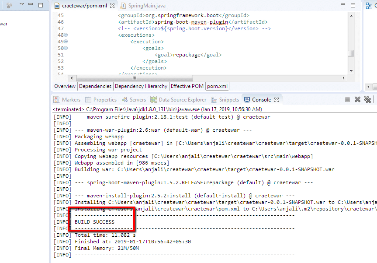377x263 pixels.
Task: Open the Dependencies tab of the POM editor
Action: coord(95,86)
